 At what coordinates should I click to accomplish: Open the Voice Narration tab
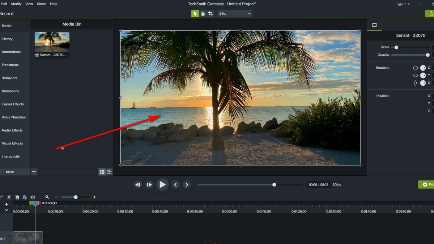tap(15, 117)
